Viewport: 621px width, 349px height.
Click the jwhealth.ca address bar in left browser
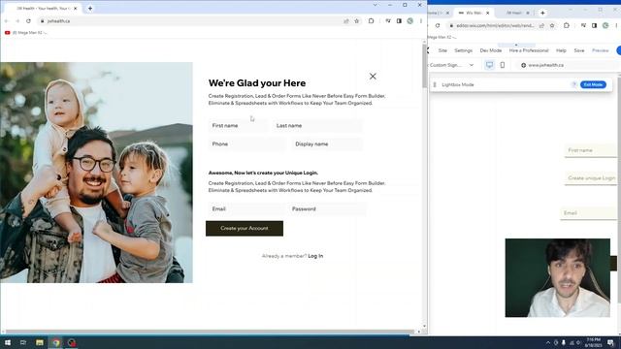click(x=190, y=21)
